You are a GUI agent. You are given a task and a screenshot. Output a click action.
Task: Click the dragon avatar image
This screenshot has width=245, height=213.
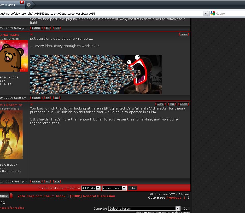tap(11, 135)
